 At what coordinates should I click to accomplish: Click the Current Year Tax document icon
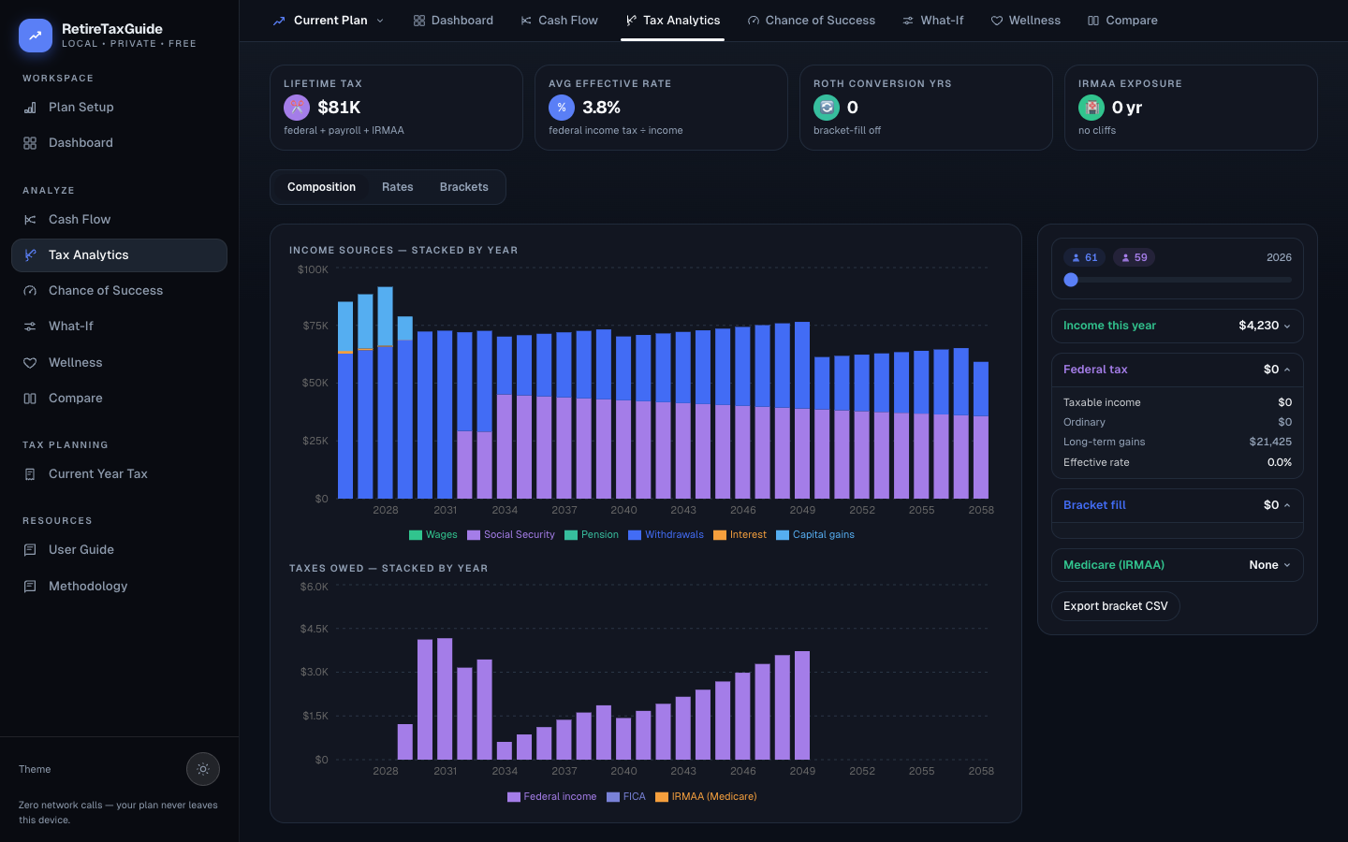click(30, 474)
